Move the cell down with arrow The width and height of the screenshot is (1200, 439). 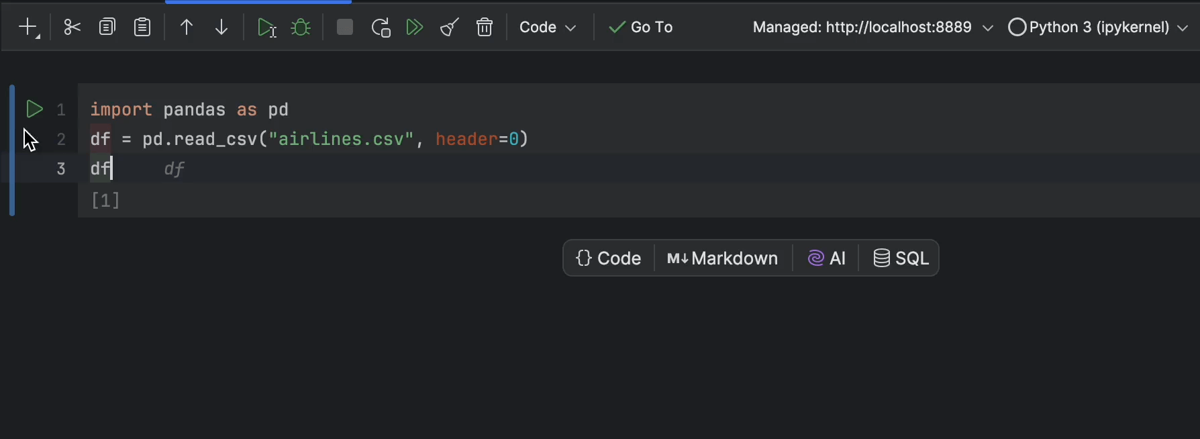pos(221,28)
